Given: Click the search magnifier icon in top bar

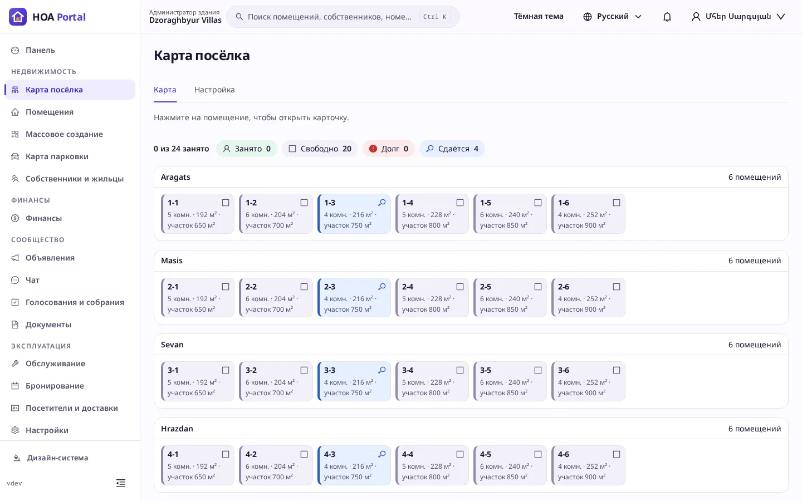Looking at the screenshot, I should 239,17.
